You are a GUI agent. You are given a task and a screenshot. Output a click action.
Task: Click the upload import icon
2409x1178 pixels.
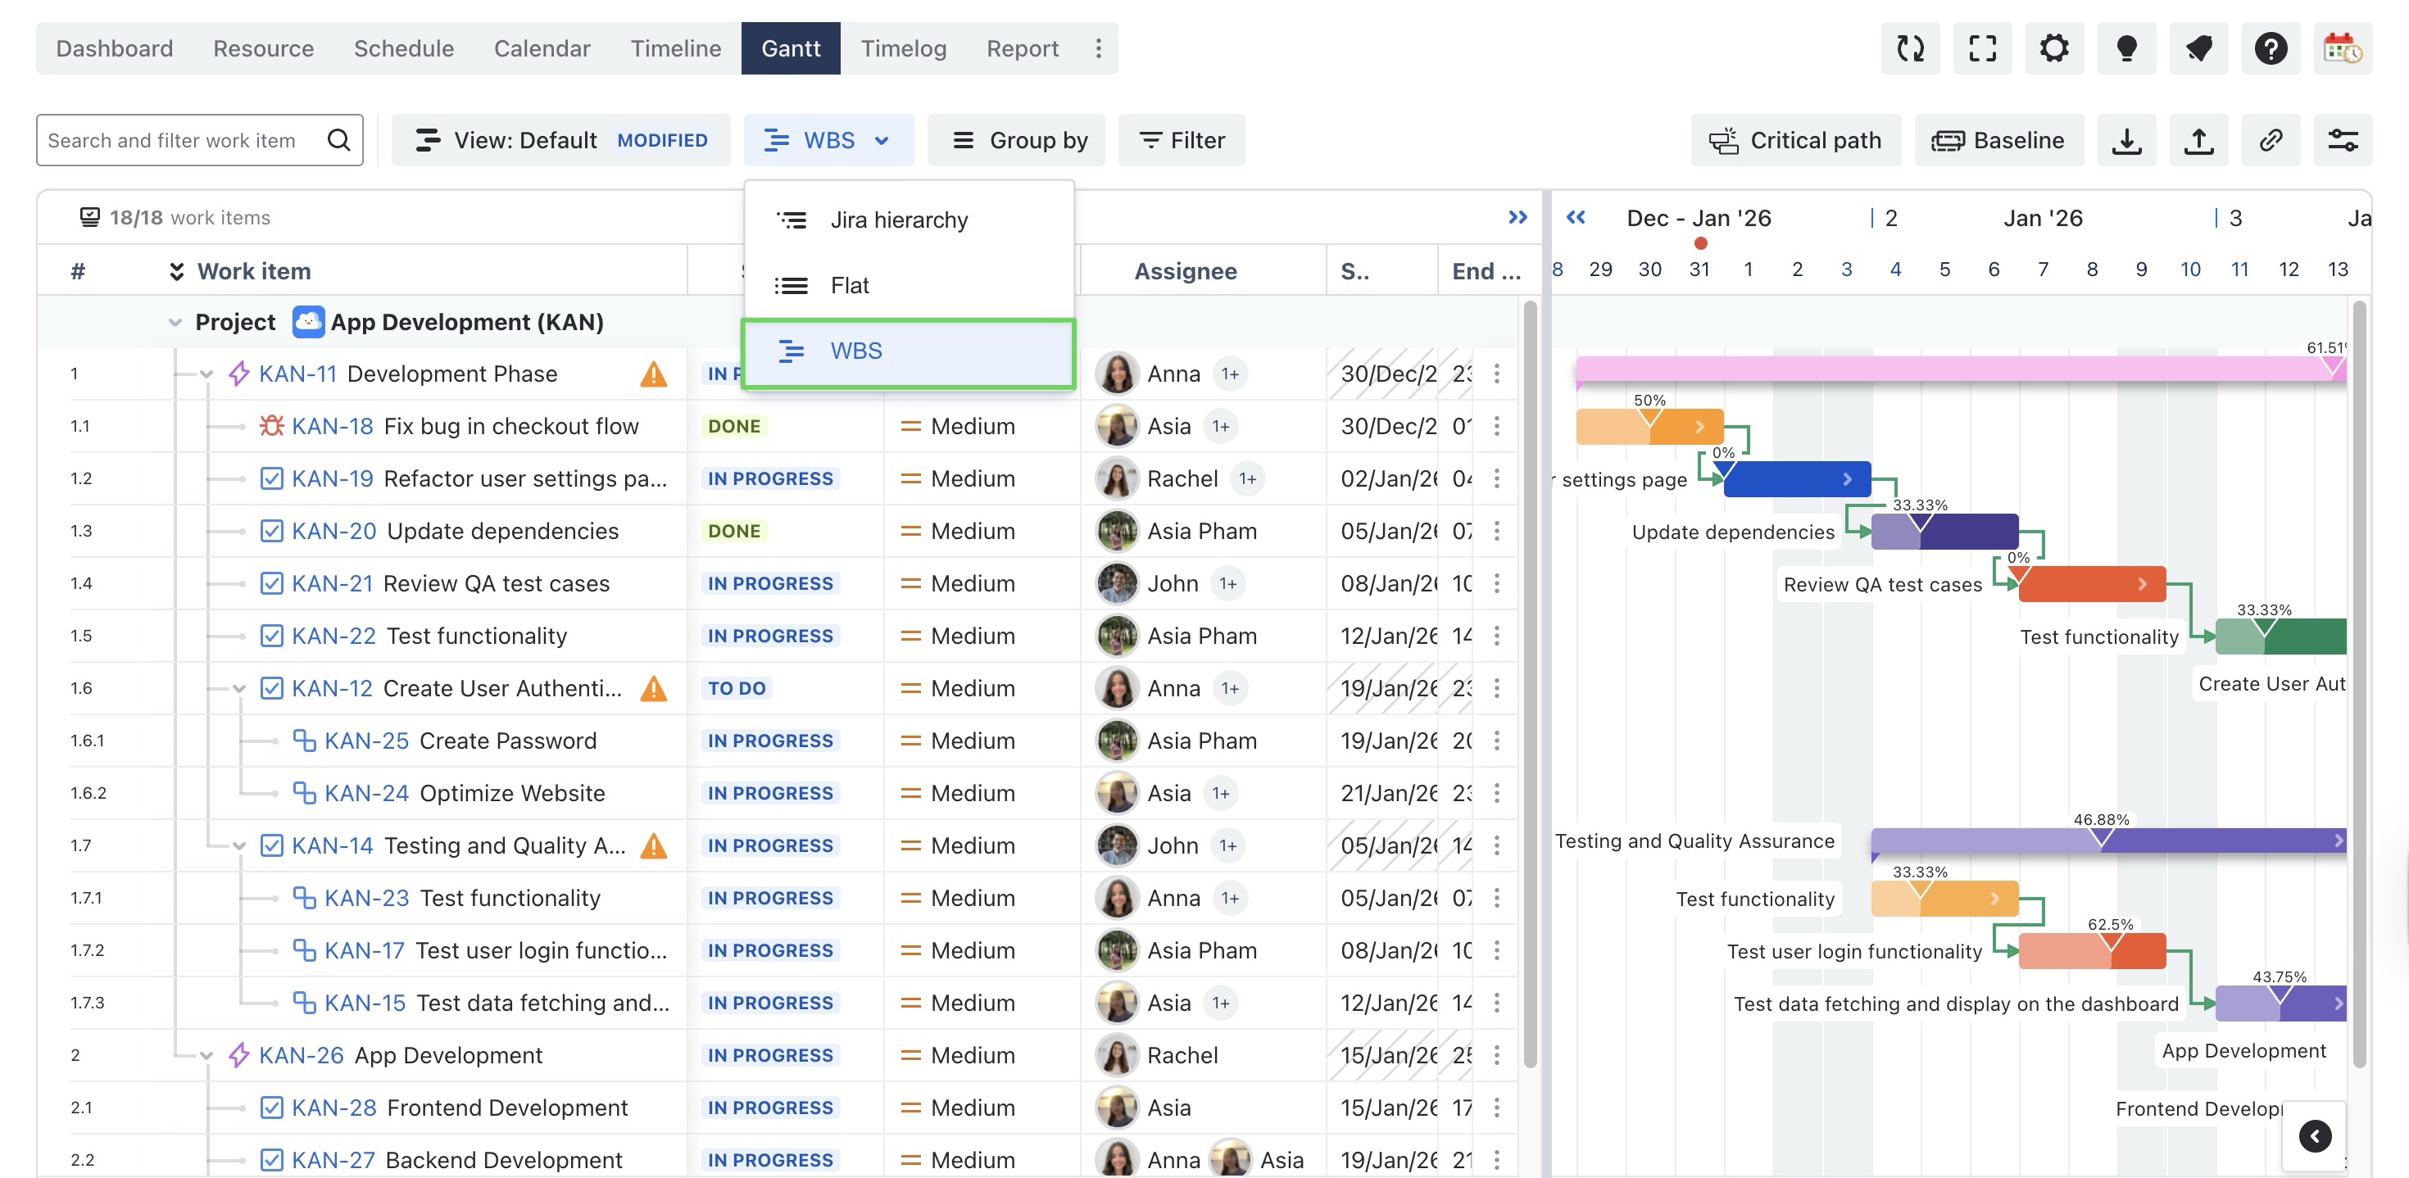pos(2198,140)
